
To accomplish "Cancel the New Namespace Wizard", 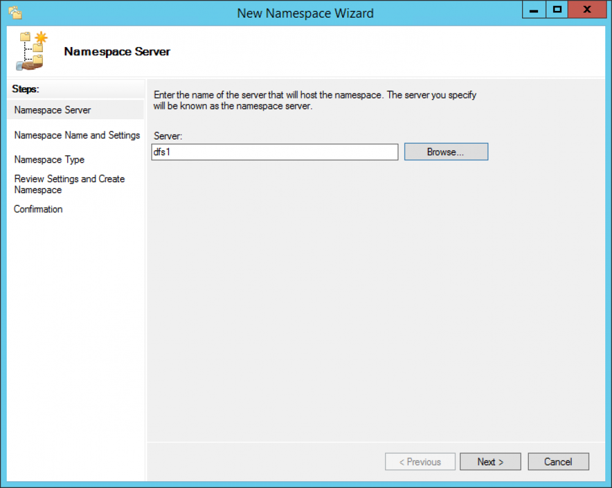I will coord(558,462).
